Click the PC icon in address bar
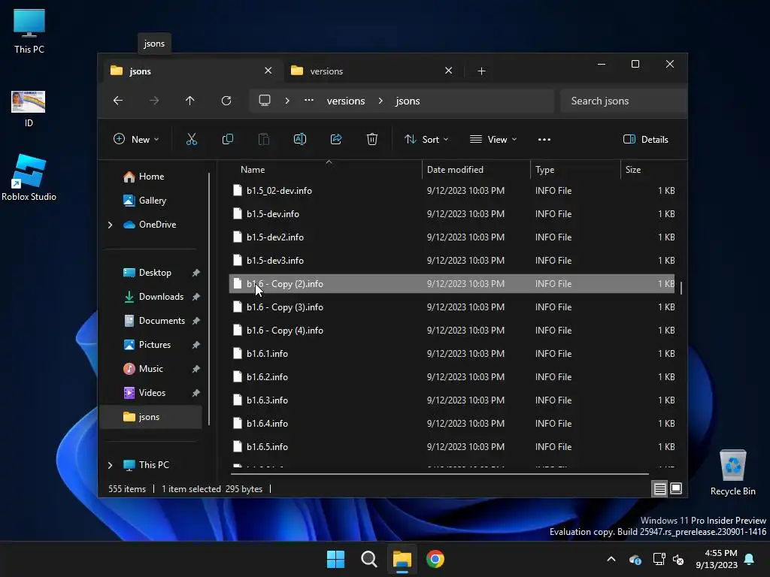This screenshot has width=770, height=577. (x=265, y=101)
